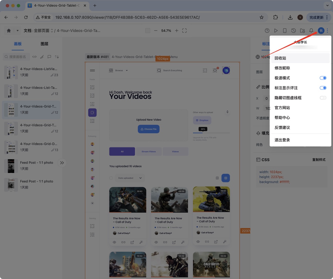Click the fullscreen icon next to zoom

pos(184,31)
